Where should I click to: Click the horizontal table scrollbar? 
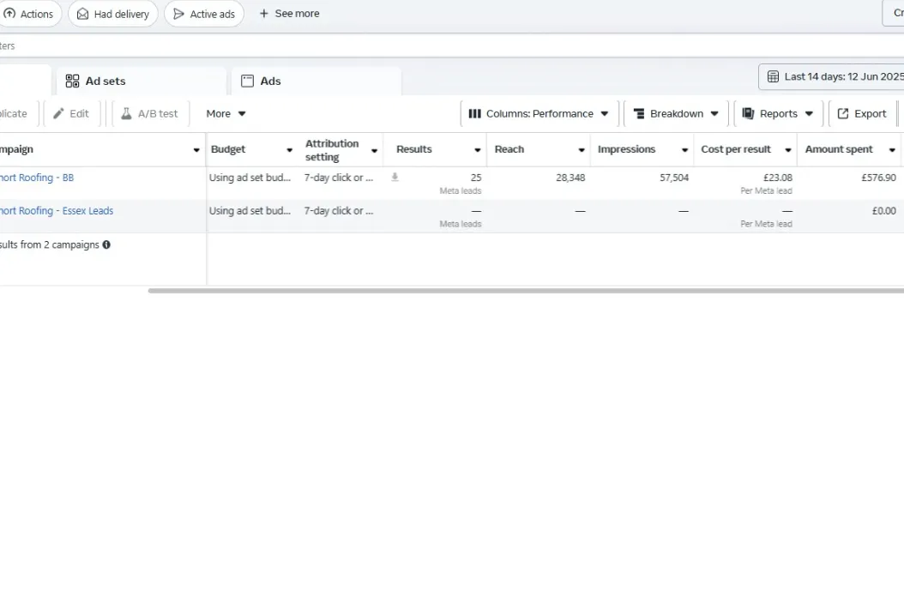(x=526, y=291)
